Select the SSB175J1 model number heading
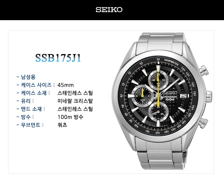This screenshot has width=224, height=183. click(x=58, y=58)
